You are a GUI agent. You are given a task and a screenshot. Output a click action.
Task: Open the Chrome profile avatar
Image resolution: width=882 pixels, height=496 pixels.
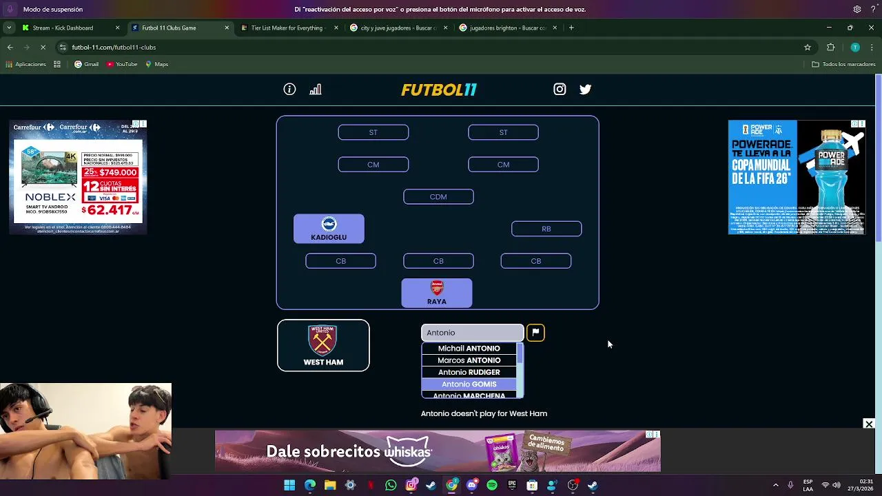(855, 48)
